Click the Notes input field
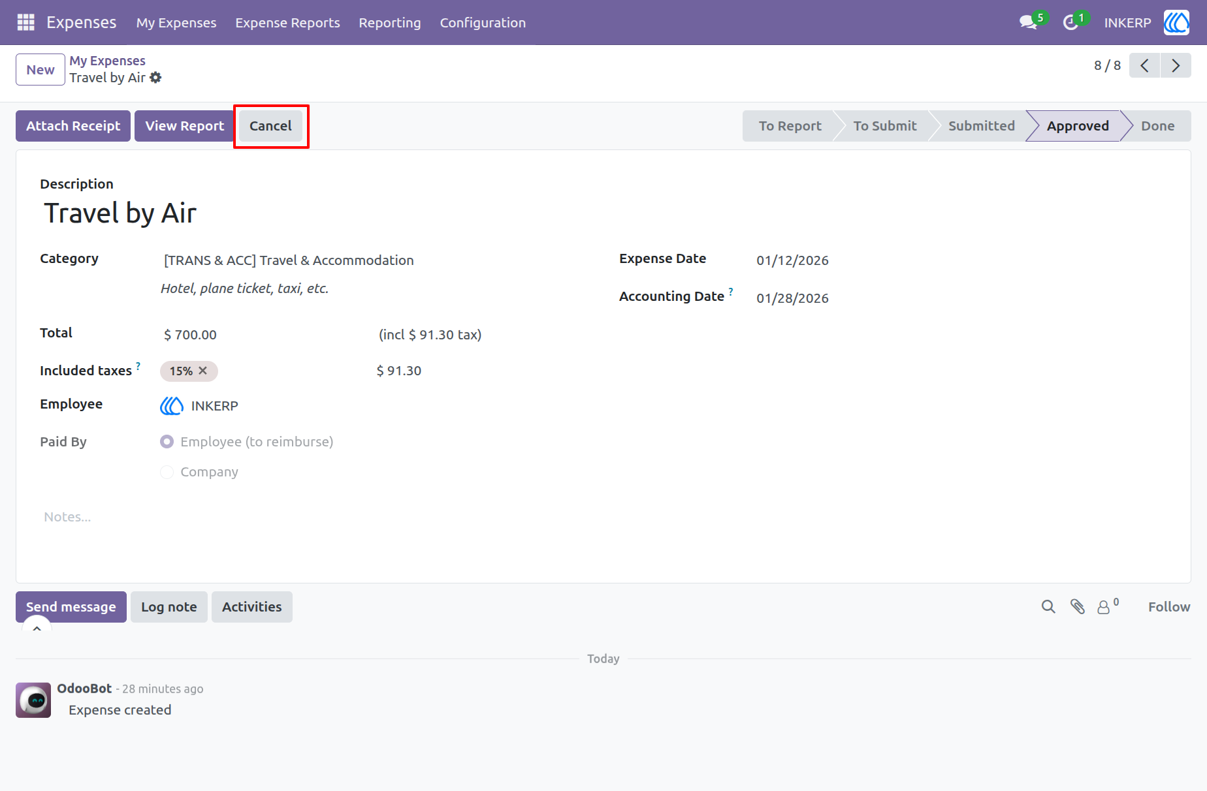Image resolution: width=1207 pixels, height=791 pixels. [603, 517]
